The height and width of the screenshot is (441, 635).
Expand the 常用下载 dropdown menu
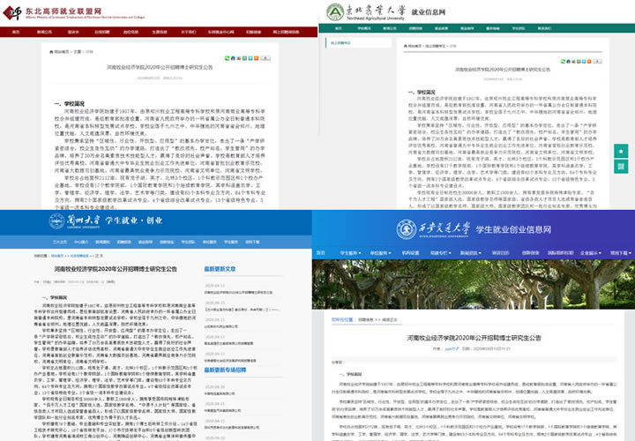pyautogui.click(x=621, y=253)
